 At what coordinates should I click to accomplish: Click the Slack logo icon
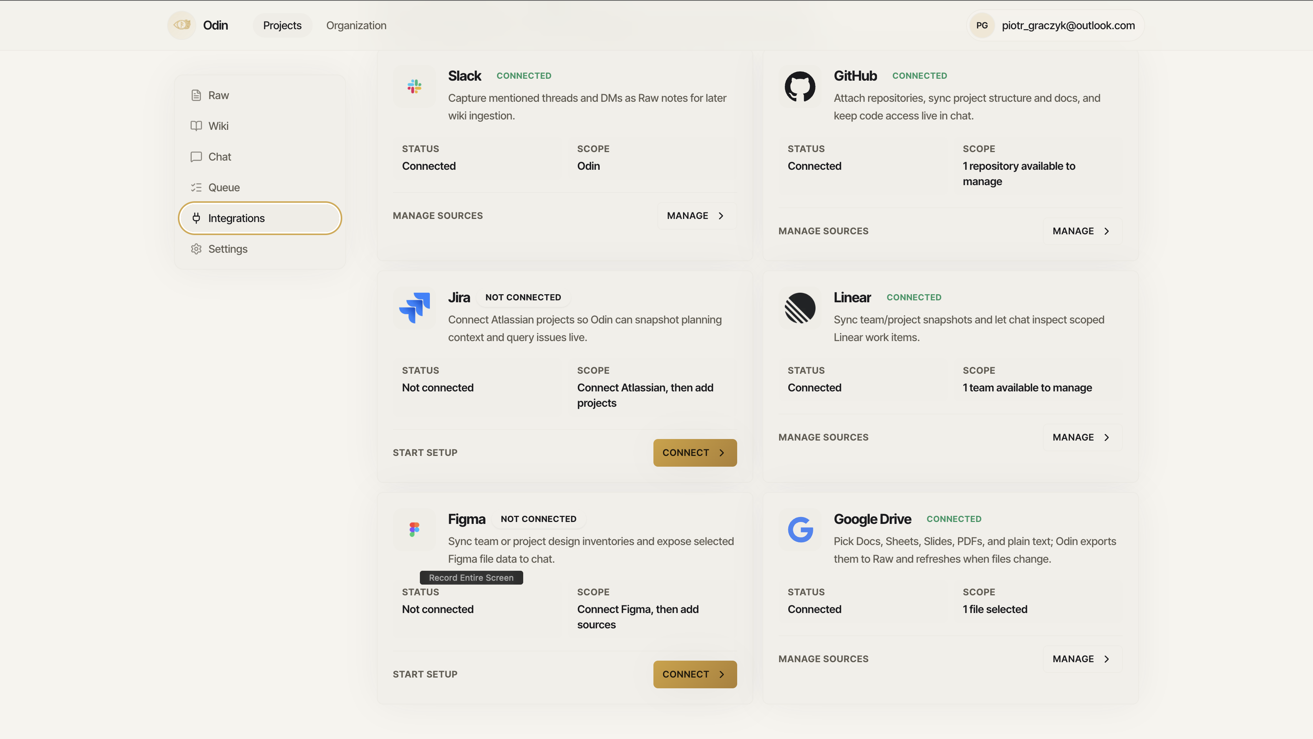coord(414,86)
